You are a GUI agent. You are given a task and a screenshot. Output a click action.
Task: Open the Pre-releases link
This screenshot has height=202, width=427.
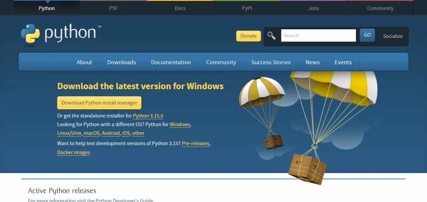195,143
